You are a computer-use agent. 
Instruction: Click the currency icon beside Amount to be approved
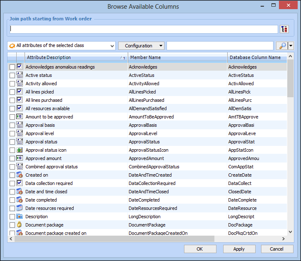click(x=20, y=117)
